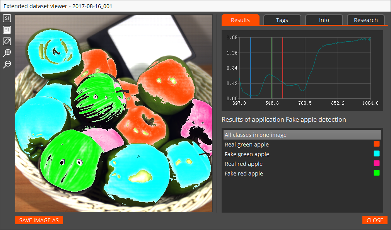Image resolution: width=391 pixels, height=230 pixels.
Task: Choose the 'Fake green apple' class label
Action: click(x=247, y=154)
